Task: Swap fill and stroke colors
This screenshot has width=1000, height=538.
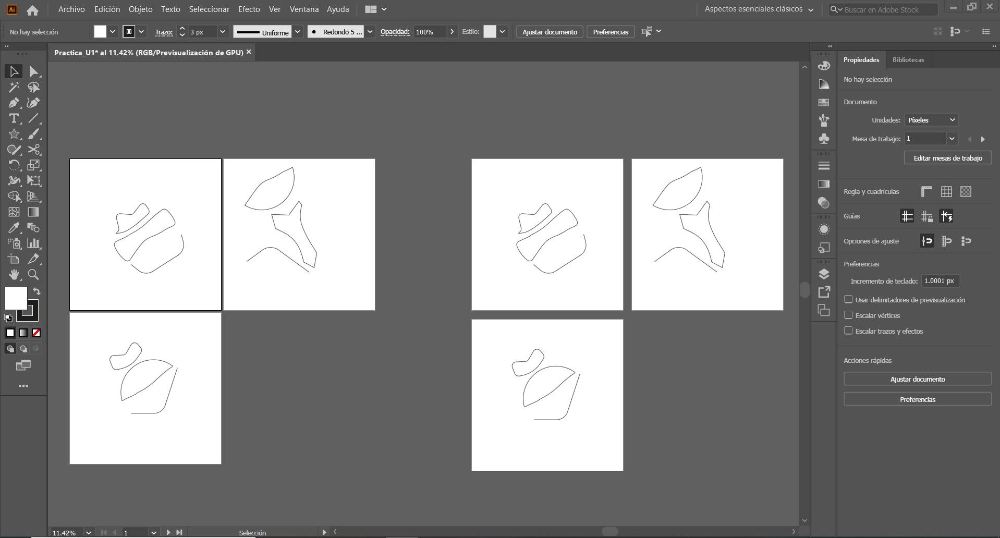Action: 36,291
